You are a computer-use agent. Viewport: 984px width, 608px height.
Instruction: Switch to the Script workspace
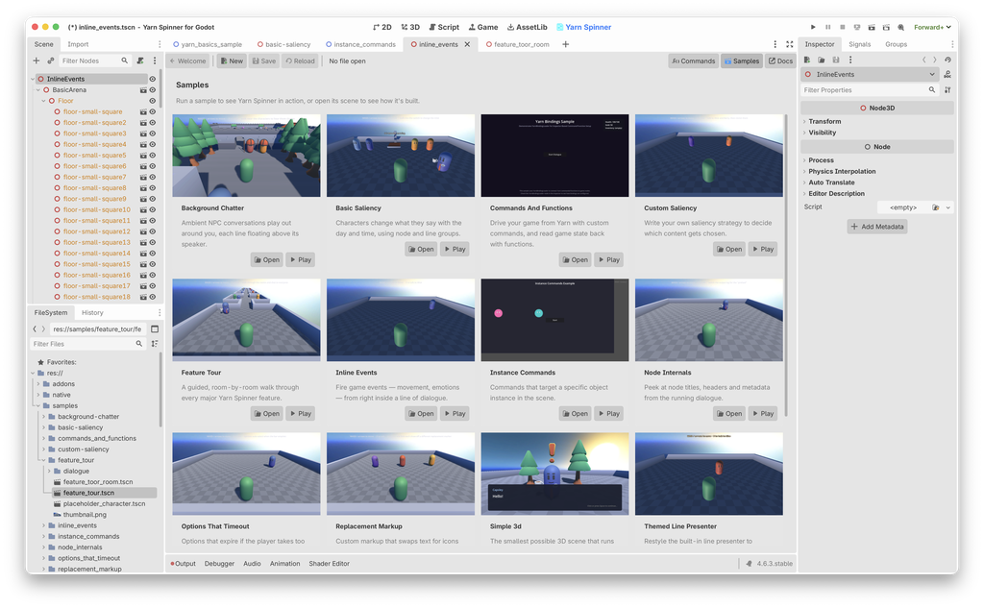click(444, 27)
